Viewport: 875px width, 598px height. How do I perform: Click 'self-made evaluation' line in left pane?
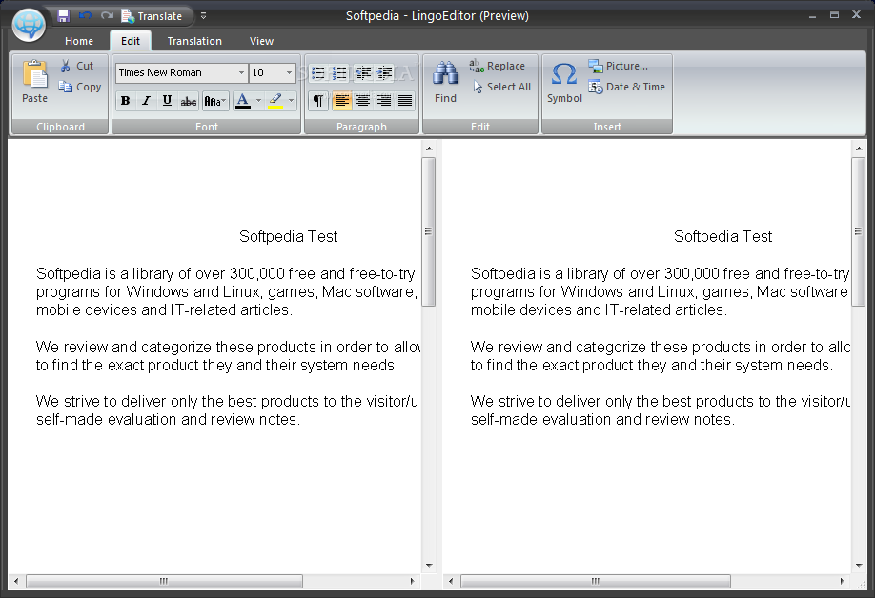(x=168, y=419)
